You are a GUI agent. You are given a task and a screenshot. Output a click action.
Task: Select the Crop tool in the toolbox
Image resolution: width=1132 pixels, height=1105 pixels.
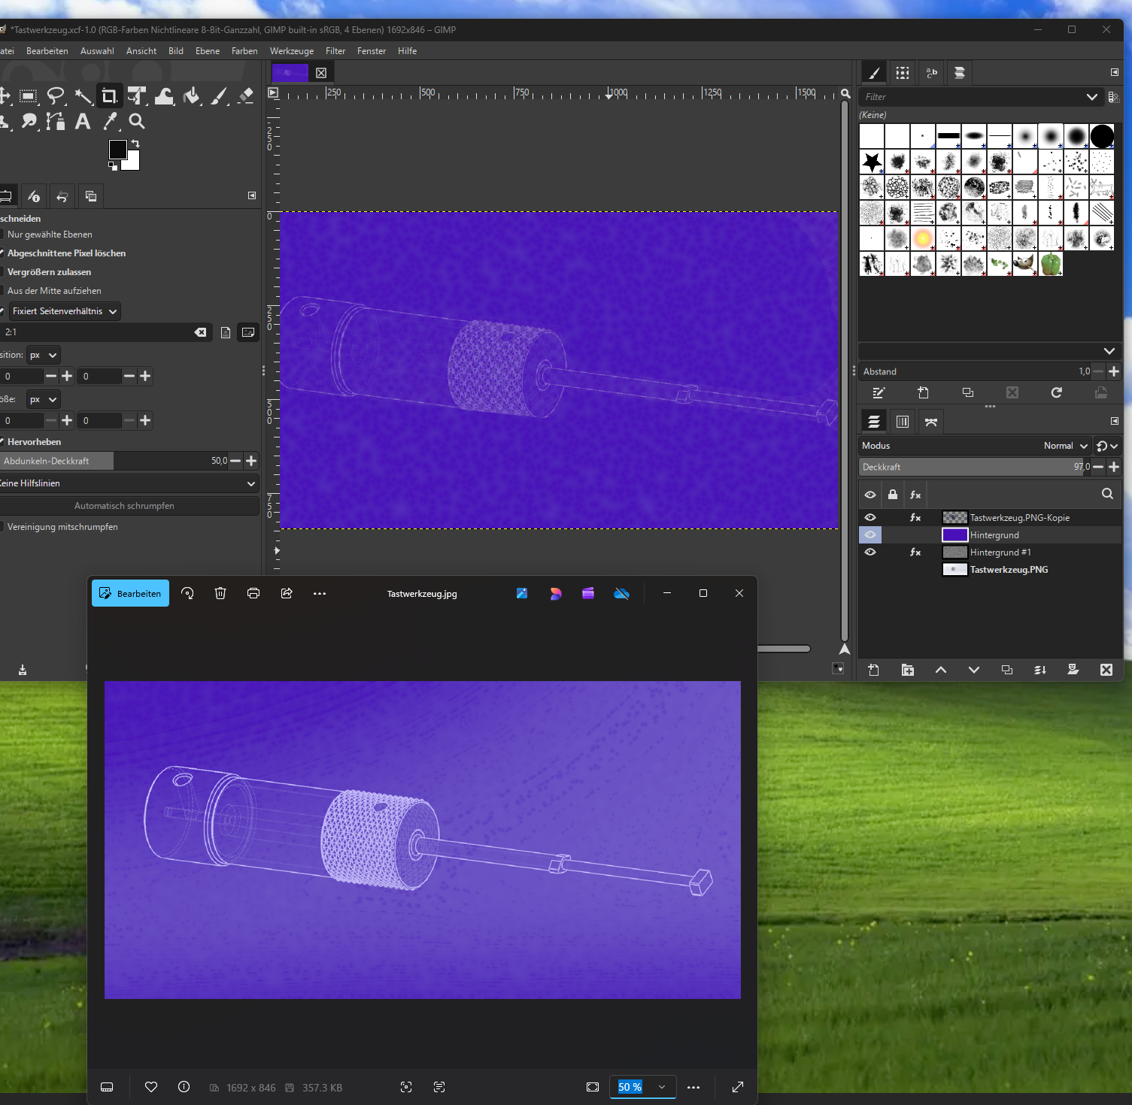click(x=110, y=96)
